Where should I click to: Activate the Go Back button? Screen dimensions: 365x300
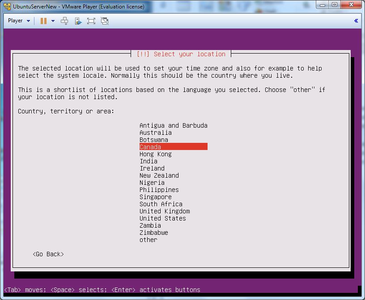[x=48, y=254]
